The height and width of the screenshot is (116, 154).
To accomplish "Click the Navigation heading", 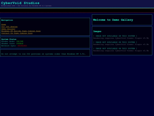I will [x=7, y=20].
